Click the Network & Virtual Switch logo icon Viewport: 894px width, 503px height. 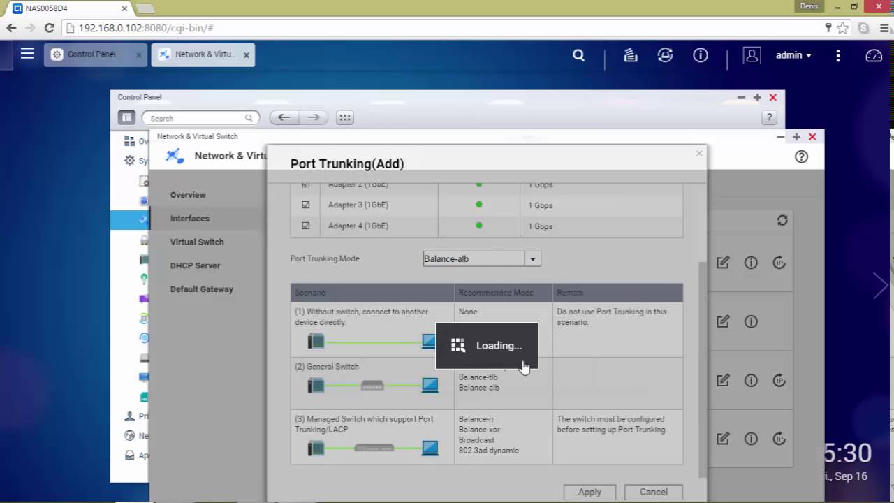[175, 156]
